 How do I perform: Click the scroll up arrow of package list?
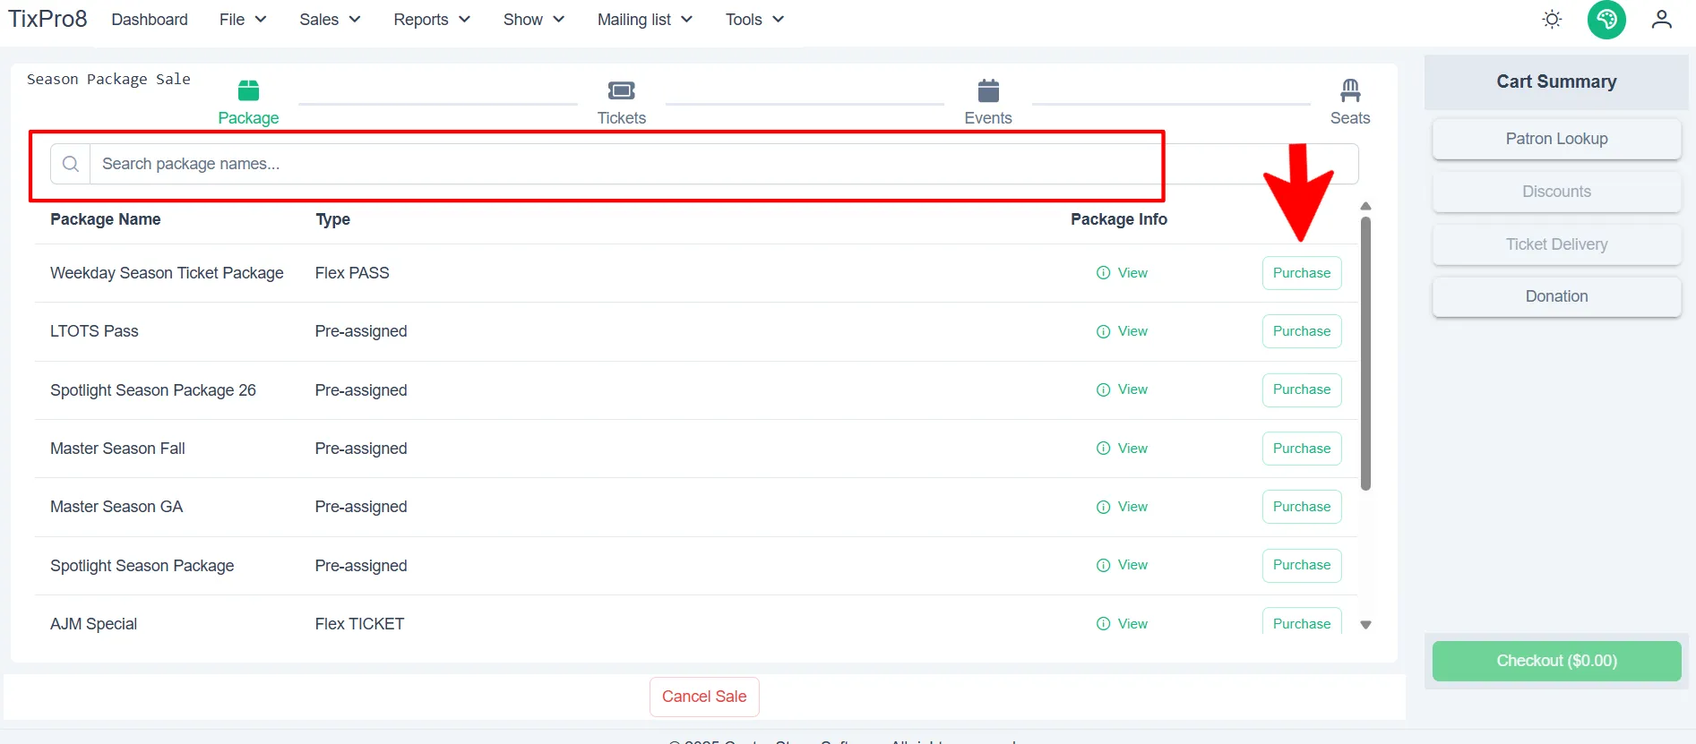click(x=1365, y=206)
